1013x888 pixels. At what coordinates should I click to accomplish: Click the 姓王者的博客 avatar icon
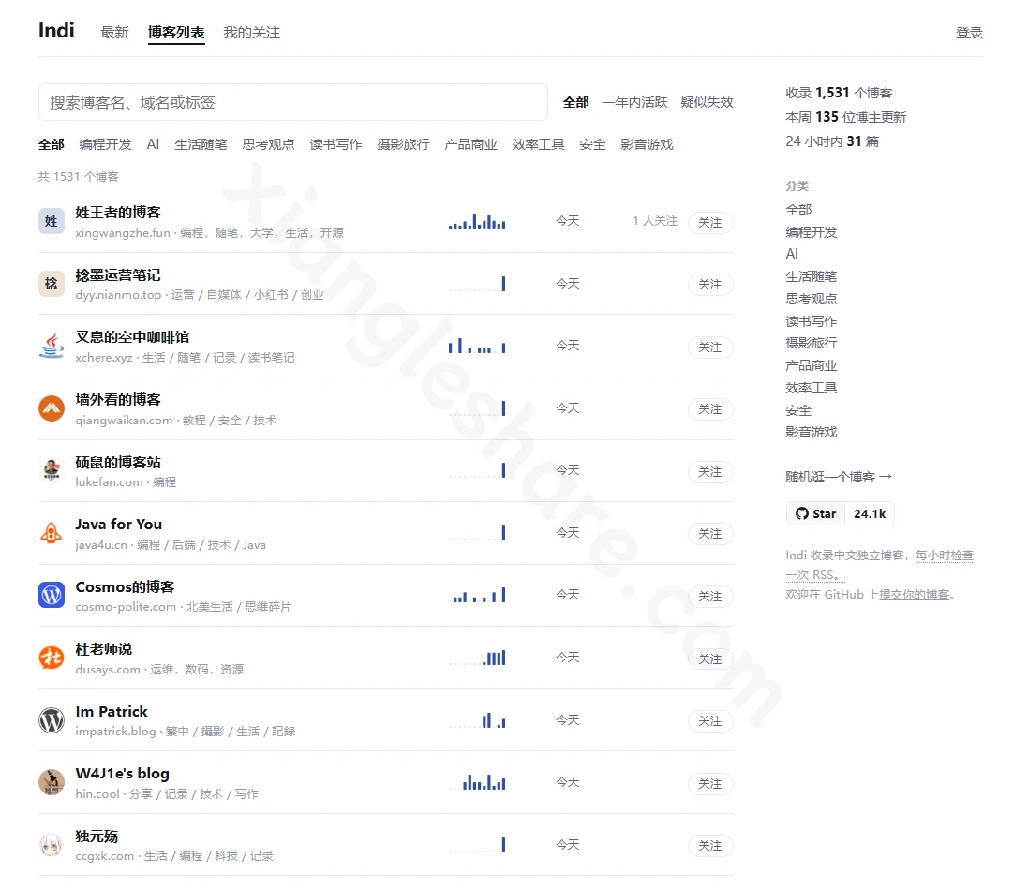pos(51,221)
